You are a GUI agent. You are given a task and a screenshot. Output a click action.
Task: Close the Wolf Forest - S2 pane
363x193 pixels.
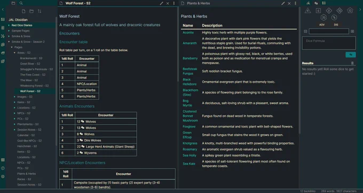click(x=168, y=3)
